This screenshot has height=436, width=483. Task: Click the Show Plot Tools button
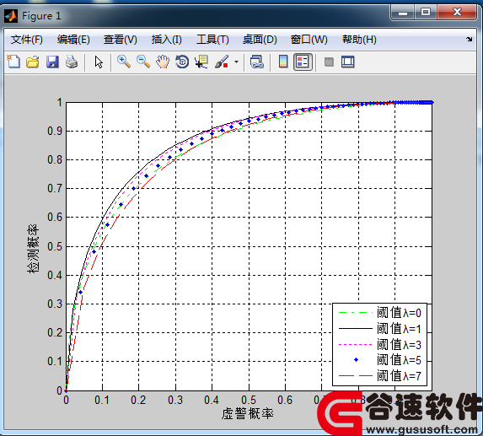(x=348, y=62)
